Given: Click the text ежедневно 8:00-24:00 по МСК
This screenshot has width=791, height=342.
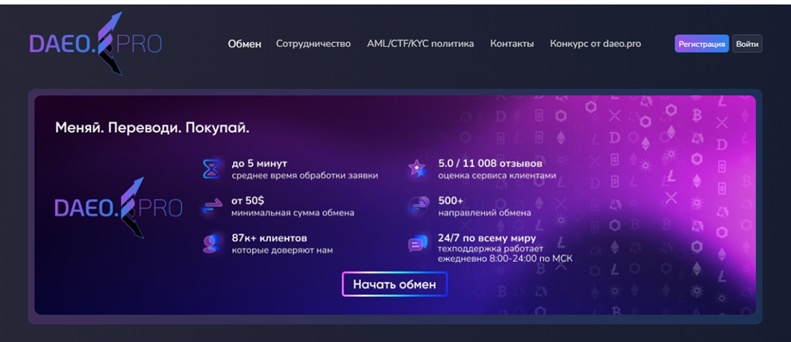Looking at the screenshot, I should pos(505,259).
